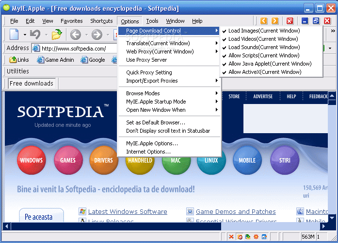Click the purple STIRI category ball
338x243 pixels.
pyautogui.click(x=285, y=160)
